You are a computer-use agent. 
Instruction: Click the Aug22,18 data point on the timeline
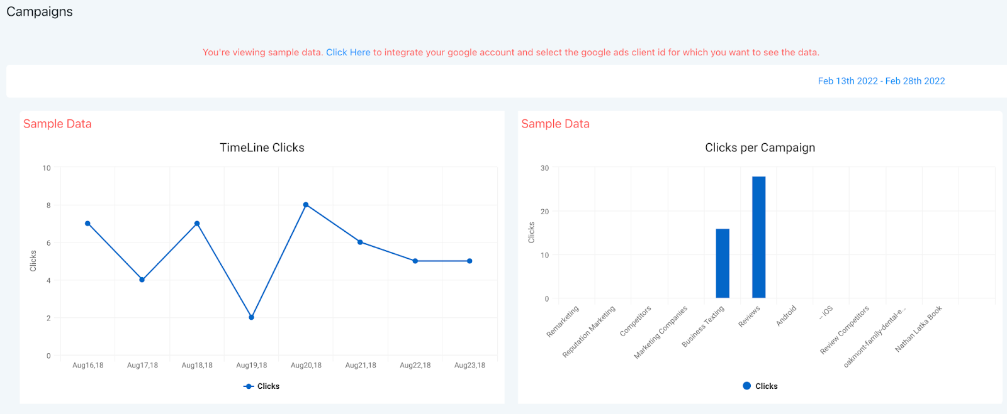(x=415, y=261)
